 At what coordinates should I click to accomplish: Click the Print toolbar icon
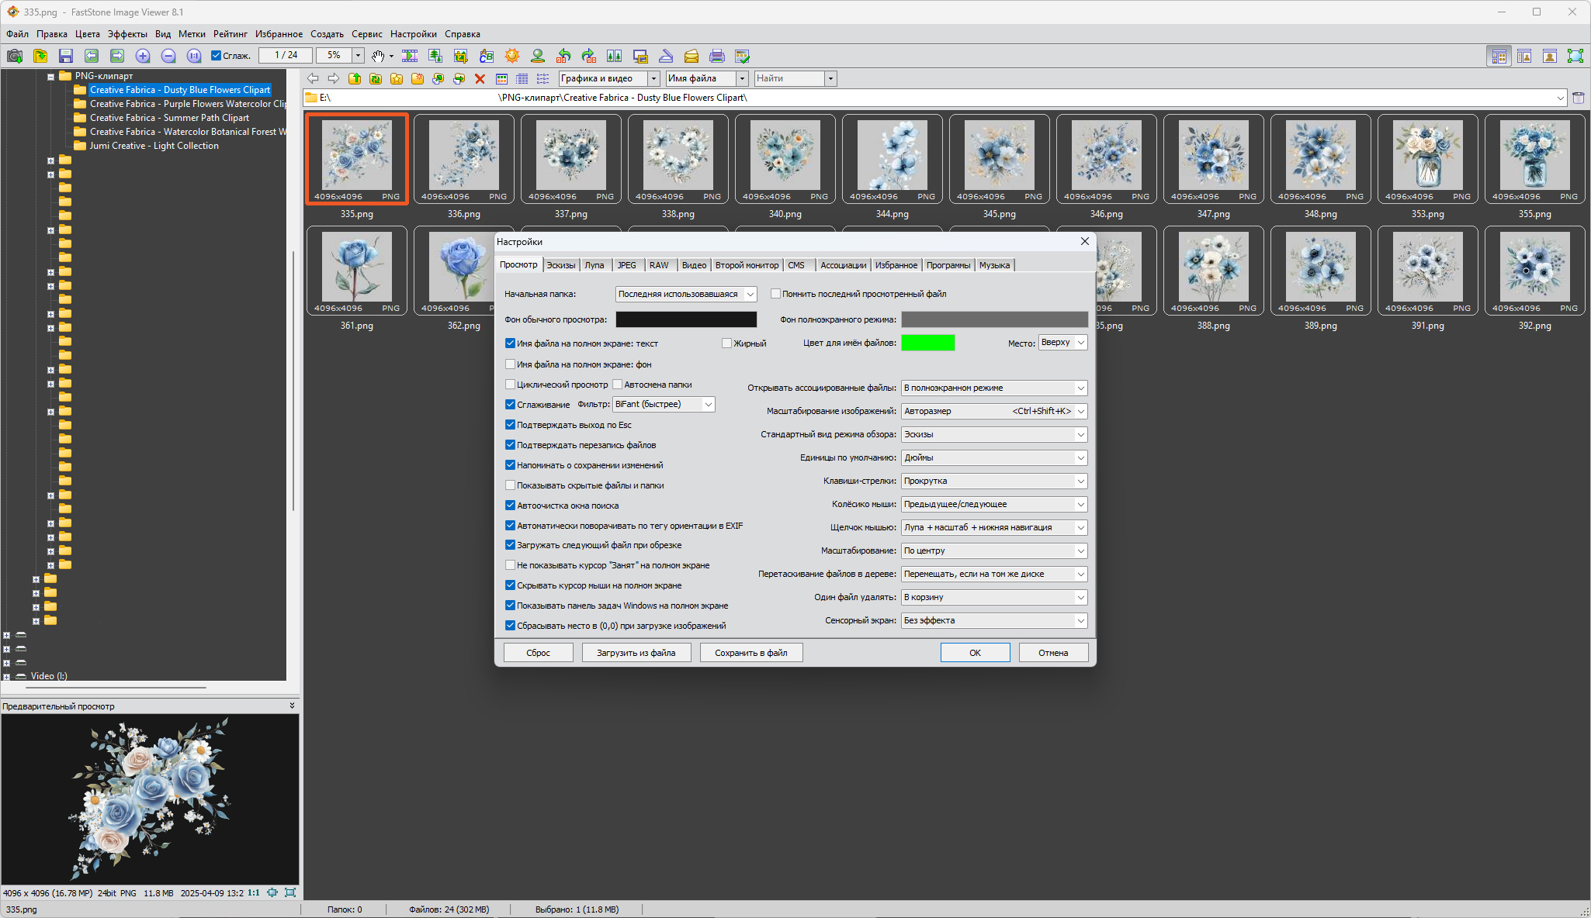(717, 56)
